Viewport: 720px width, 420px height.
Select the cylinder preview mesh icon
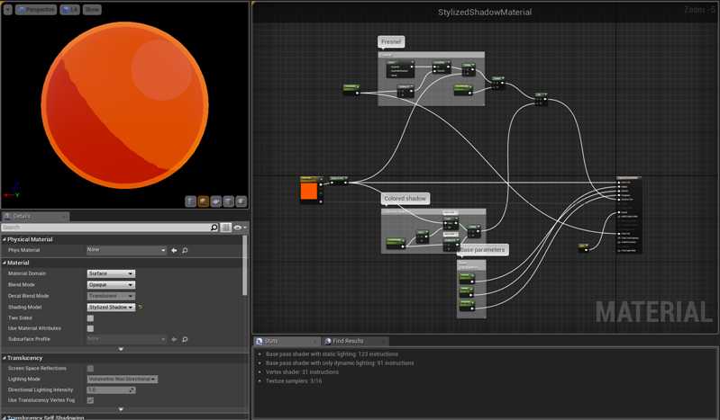(190, 201)
